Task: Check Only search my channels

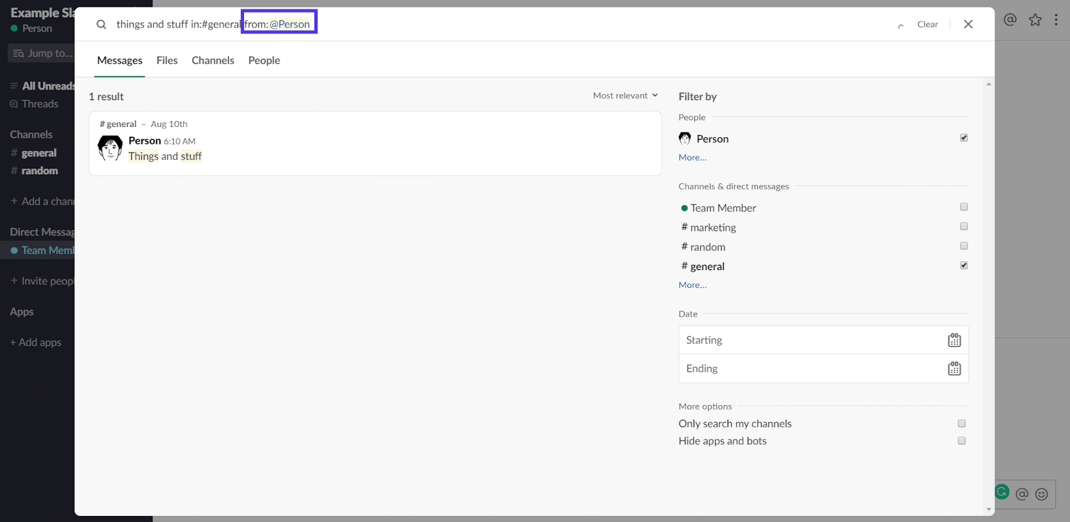Action: 962,424
